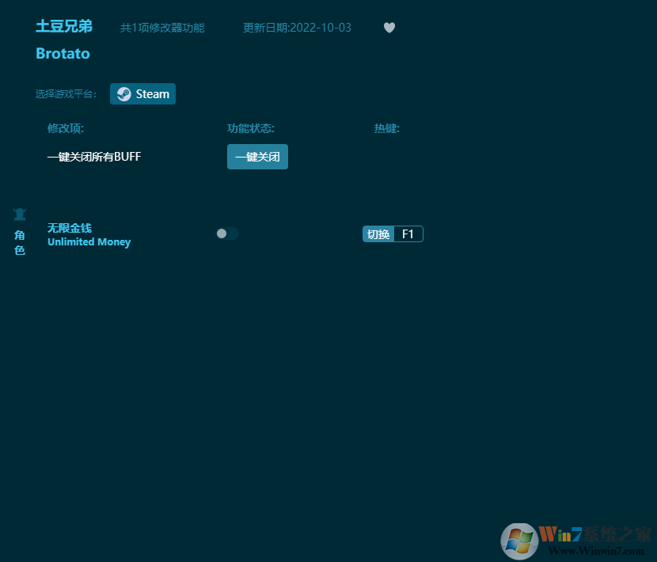The image size is (657, 562).
Task: Select the viking helmet character category icon
Action: [x=20, y=213]
